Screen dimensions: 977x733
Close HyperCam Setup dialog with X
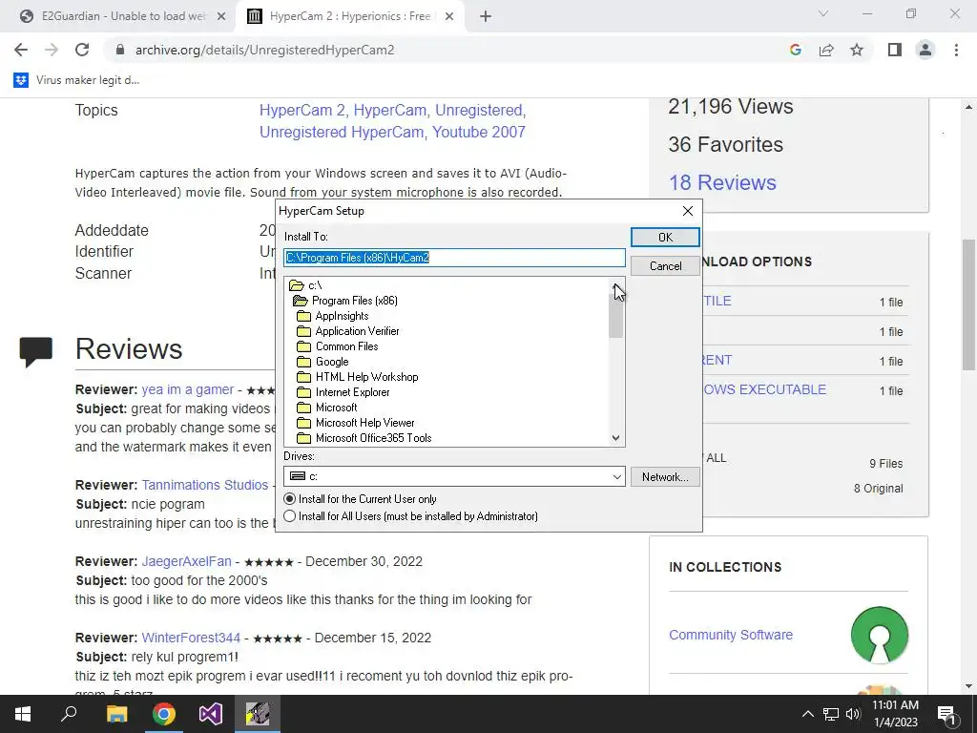point(688,211)
